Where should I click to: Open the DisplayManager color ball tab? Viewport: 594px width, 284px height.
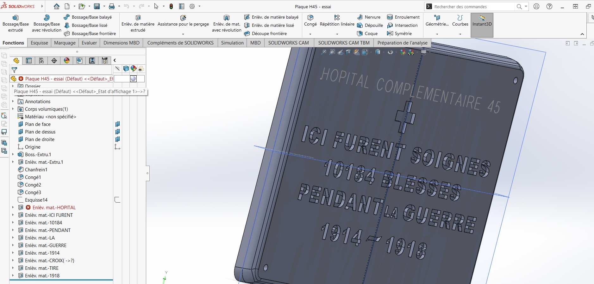tap(67, 61)
